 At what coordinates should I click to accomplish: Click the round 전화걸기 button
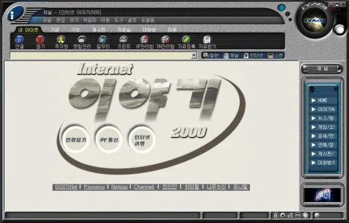[x=76, y=139]
